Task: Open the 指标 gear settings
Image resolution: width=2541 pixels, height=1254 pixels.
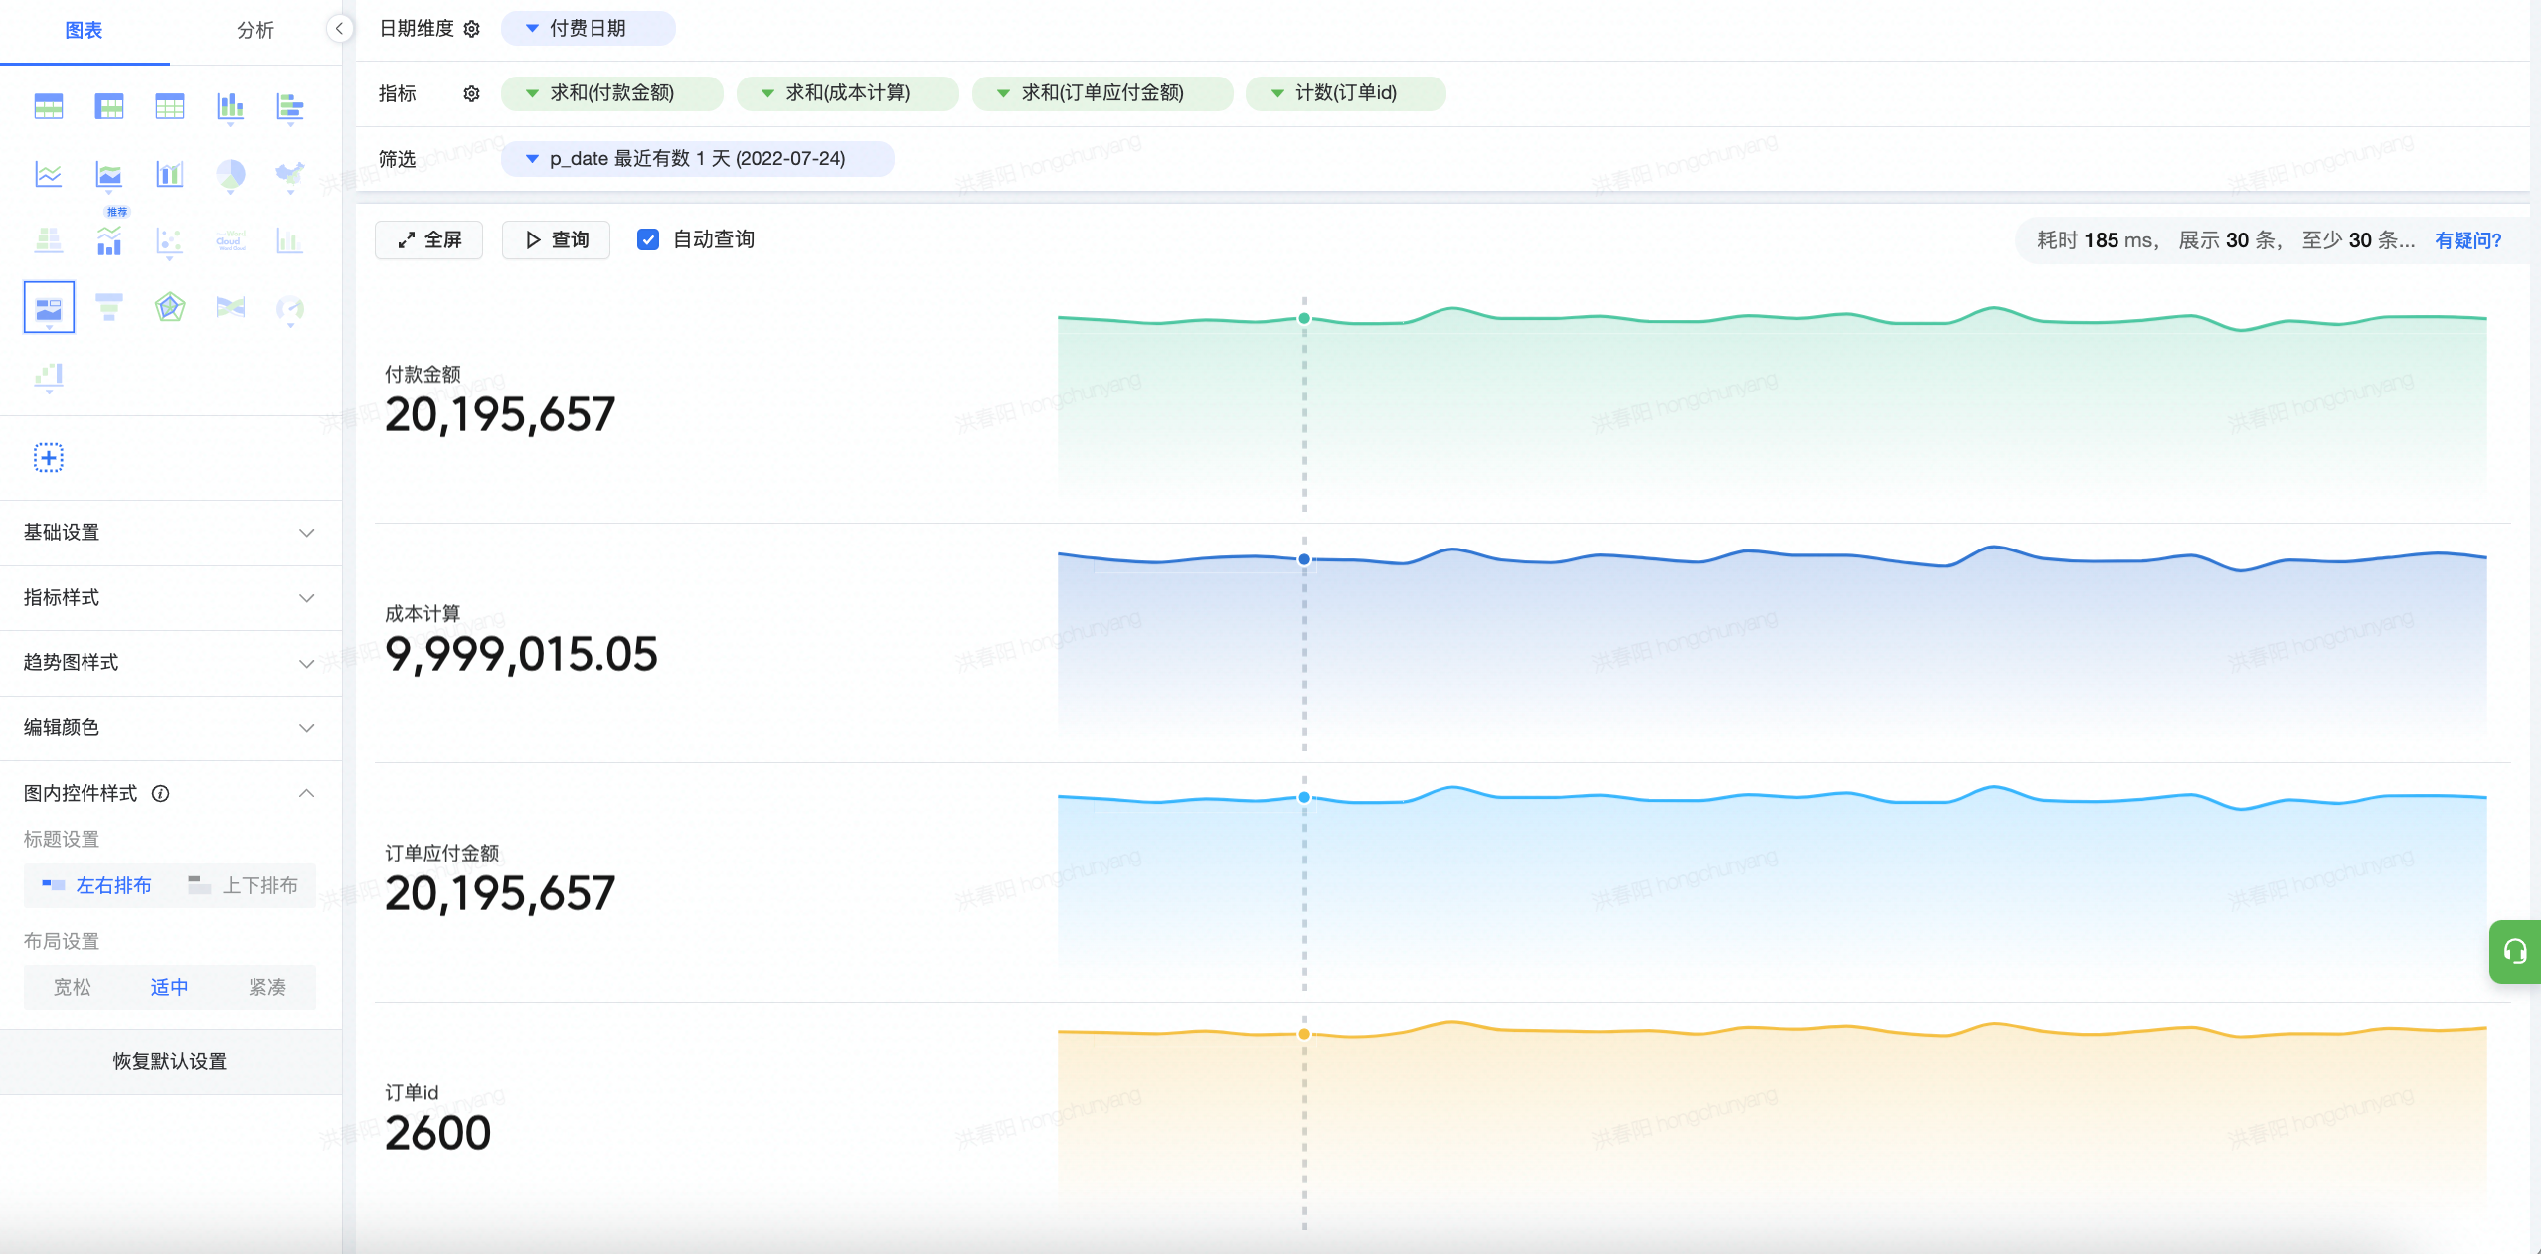Action: [x=472, y=93]
